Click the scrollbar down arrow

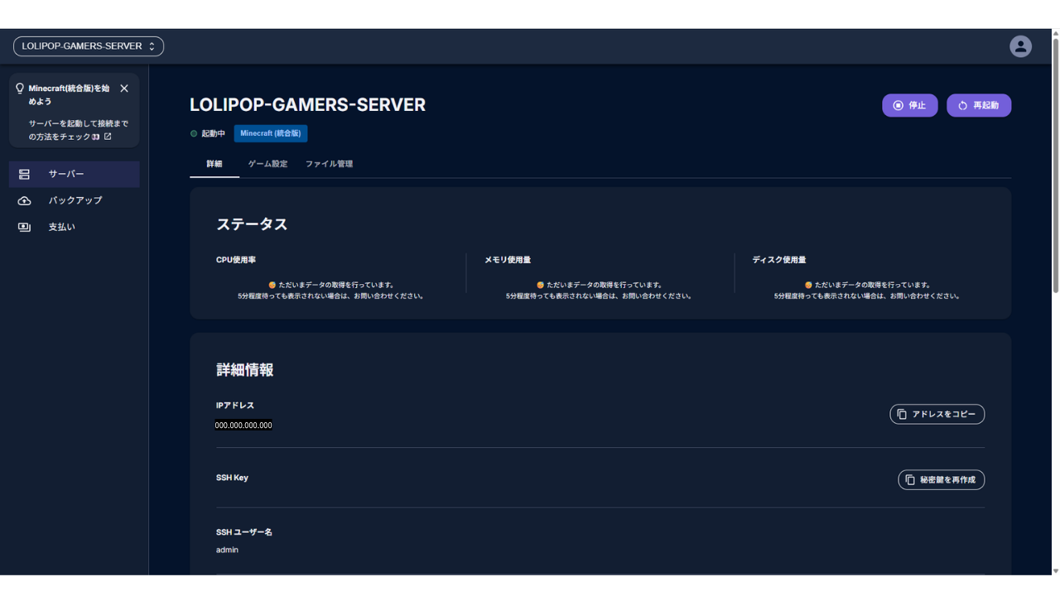pyautogui.click(x=1056, y=570)
